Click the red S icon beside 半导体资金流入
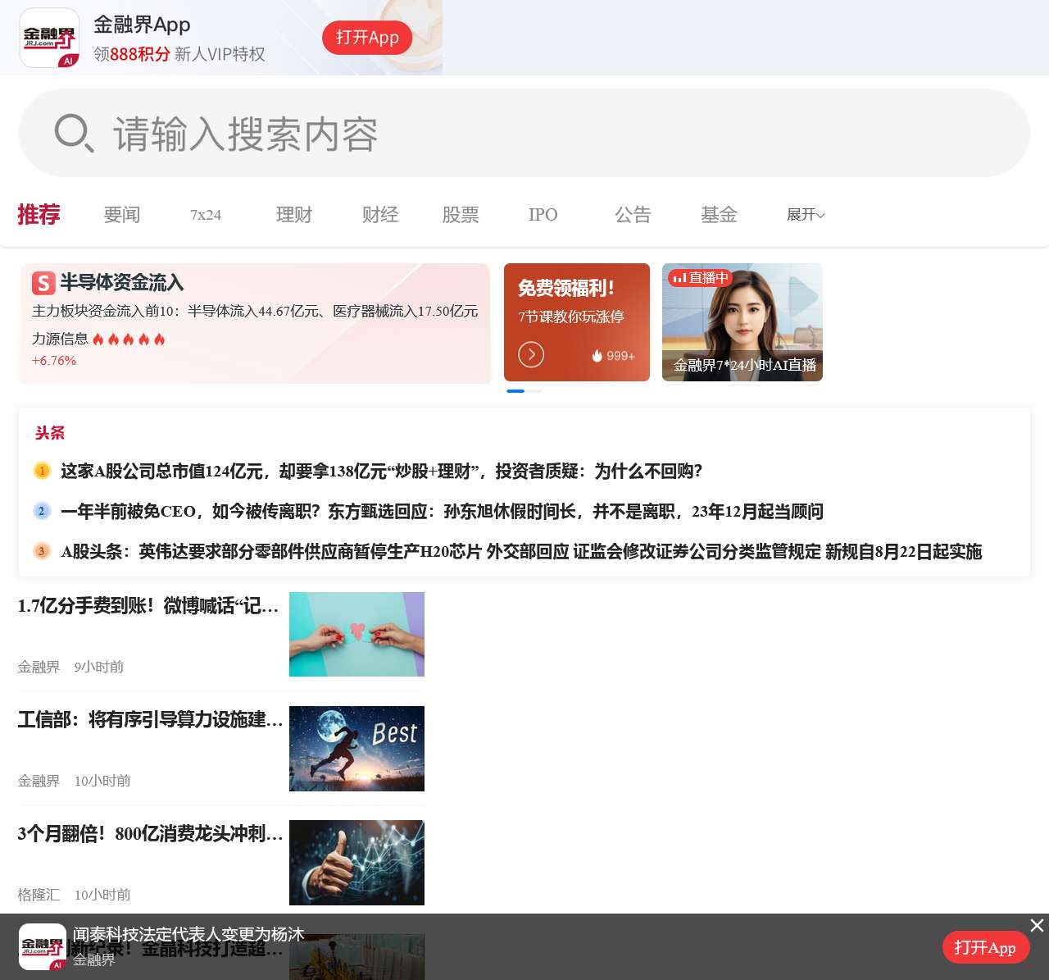This screenshot has width=1049, height=980. coord(43,283)
